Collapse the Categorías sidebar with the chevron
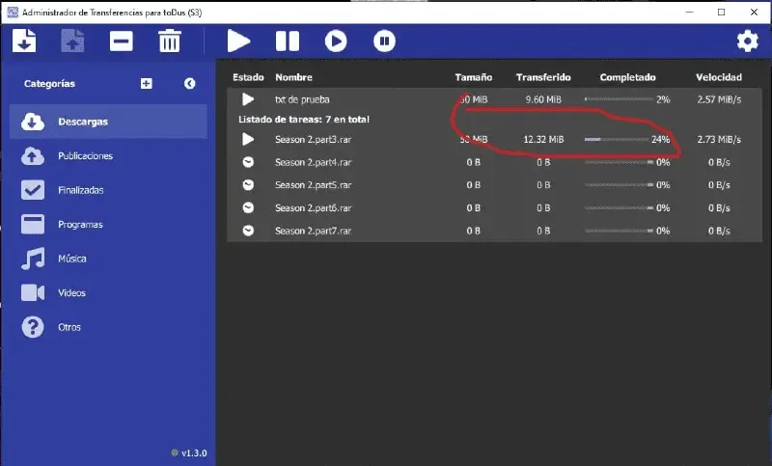This screenshot has width=772, height=466. 189,84
